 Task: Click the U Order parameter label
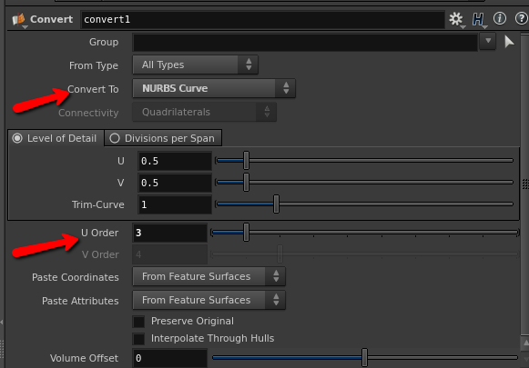100,233
